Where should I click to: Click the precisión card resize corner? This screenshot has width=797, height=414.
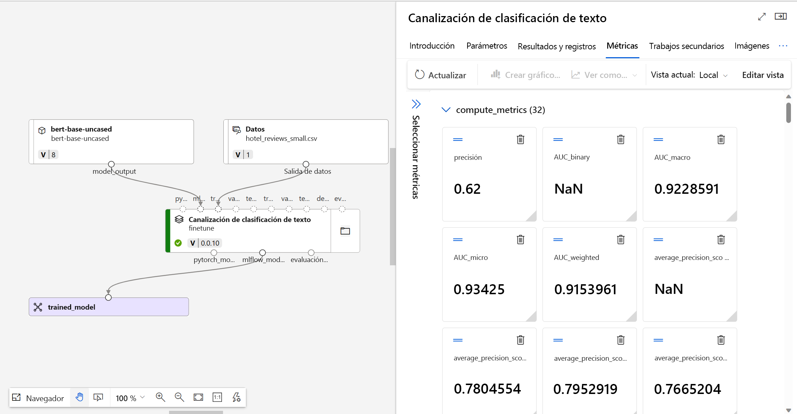click(x=532, y=217)
